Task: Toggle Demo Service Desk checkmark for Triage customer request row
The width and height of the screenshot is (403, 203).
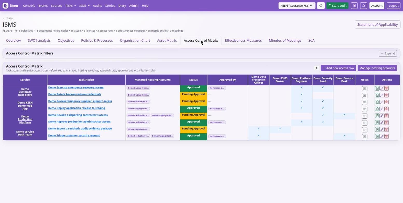Action: click(x=344, y=136)
